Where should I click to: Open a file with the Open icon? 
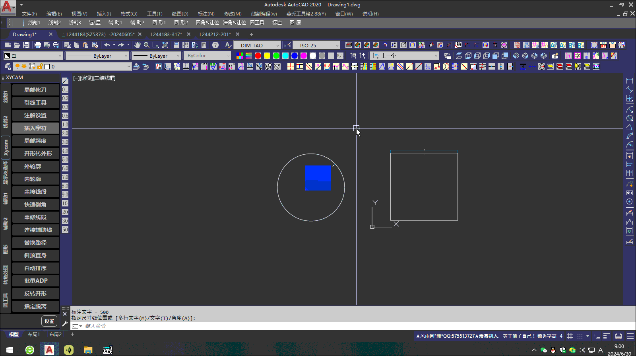pos(17,45)
